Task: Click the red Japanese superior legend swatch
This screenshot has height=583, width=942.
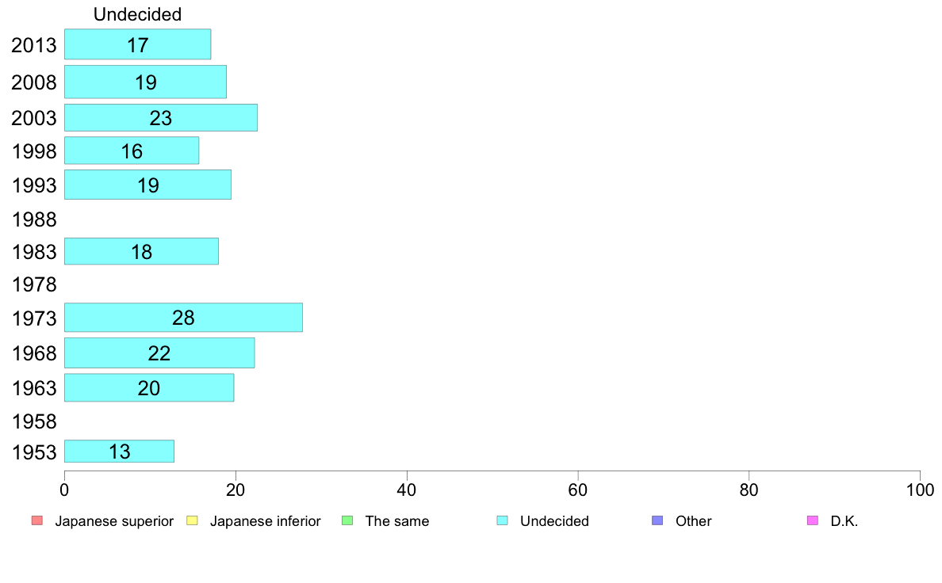Action: (x=37, y=520)
